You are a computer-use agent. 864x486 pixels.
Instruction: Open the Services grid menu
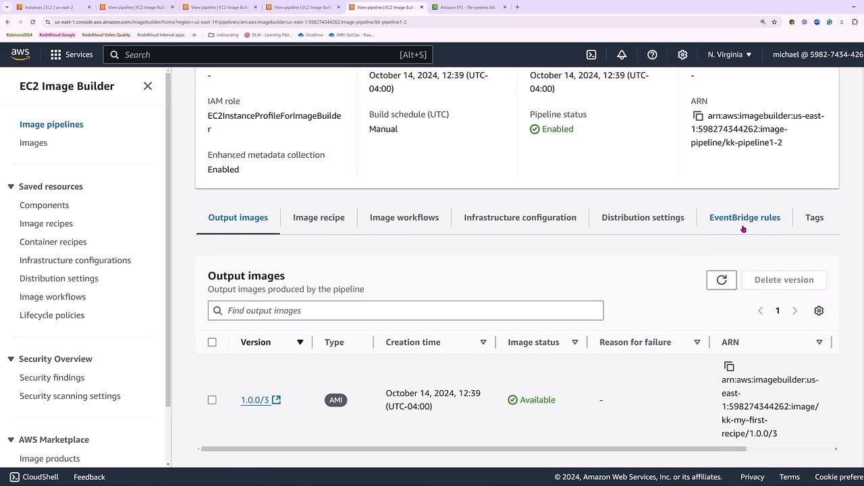72,55
